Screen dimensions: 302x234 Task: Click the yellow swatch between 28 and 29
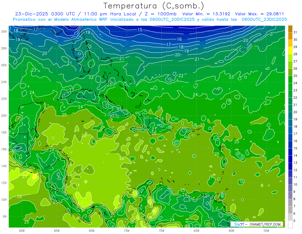(x=290, y=50)
